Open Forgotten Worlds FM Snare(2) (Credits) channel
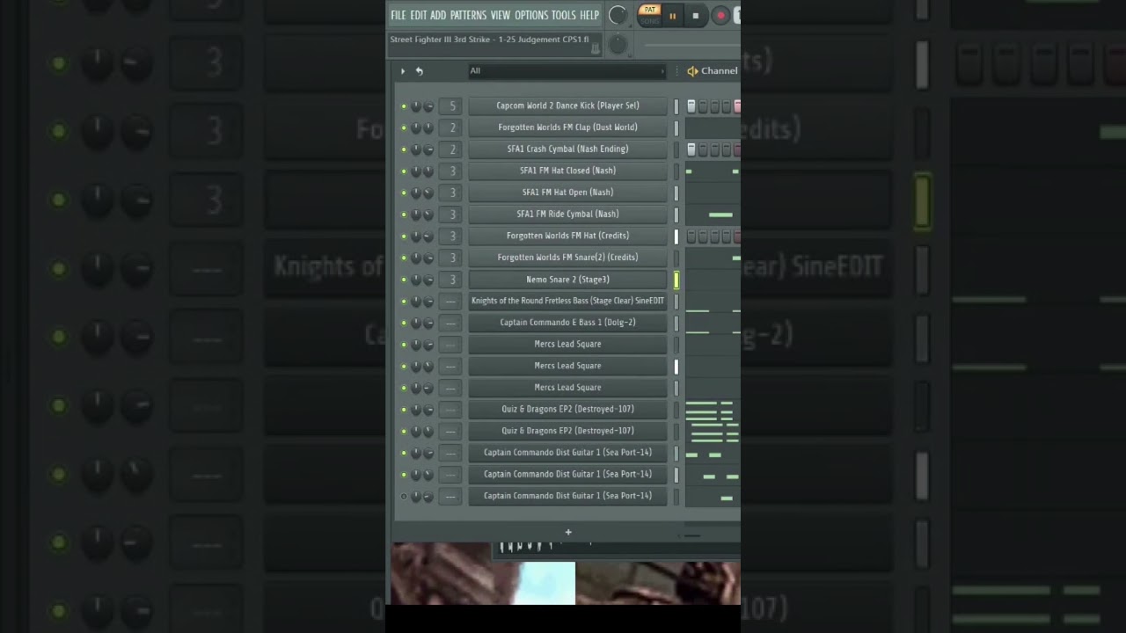 click(567, 258)
